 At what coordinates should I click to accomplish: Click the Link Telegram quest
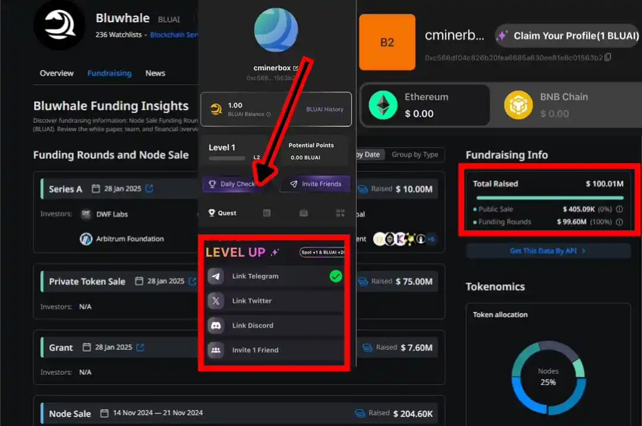coord(275,277)
